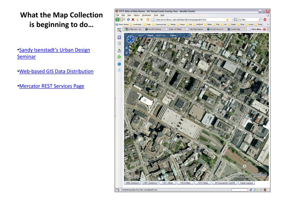This screenshot has width=287, height=215.
Task: Open the Bookmarks menu
Action: [x=147, y=15]
